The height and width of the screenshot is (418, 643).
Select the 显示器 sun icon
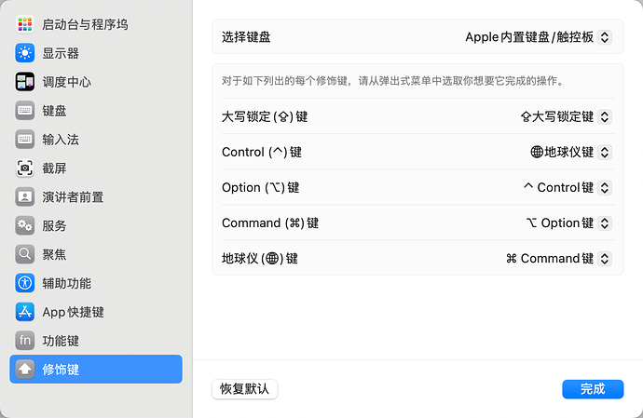(x=24, y=53)
